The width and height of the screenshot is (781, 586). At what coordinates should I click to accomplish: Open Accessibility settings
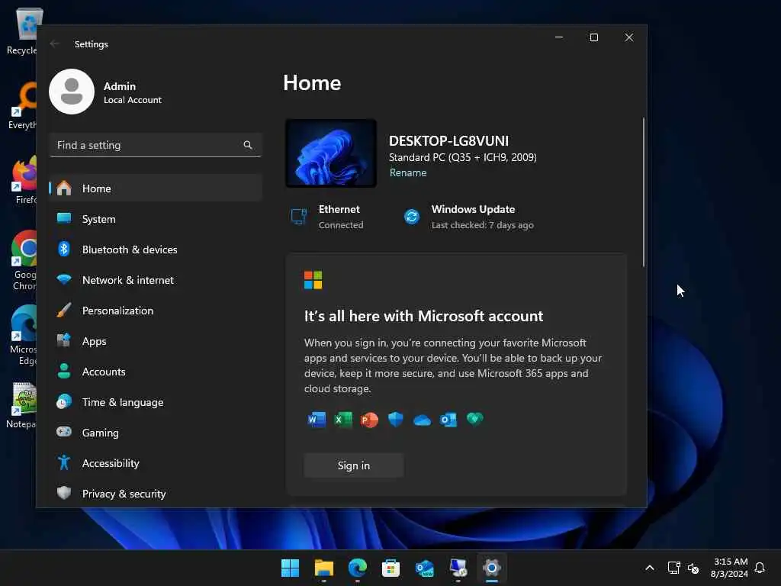pyautogui.click(x=156, y=463)
